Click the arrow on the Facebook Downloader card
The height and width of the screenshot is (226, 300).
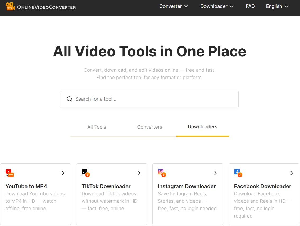[290, 173]
